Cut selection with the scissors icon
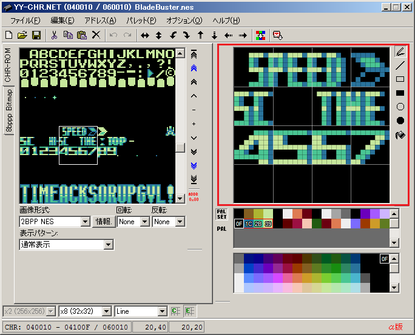The image size is (415, 335). click(x=54, y=35)
